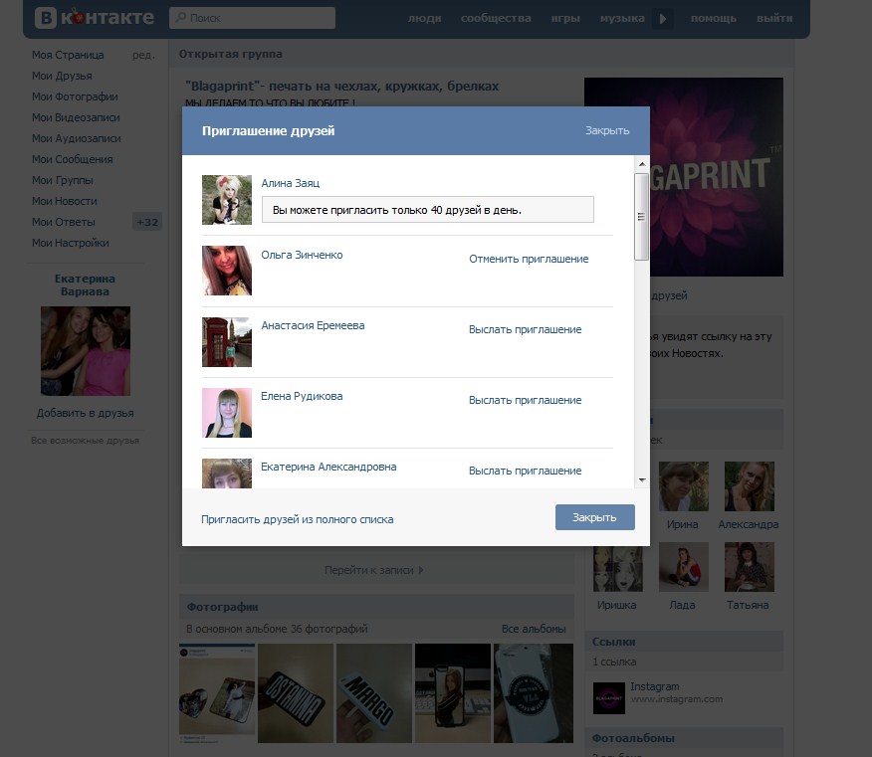Open the 'помощь' header link
Viewport: 872px width, 757px height.
pos(713,18)
